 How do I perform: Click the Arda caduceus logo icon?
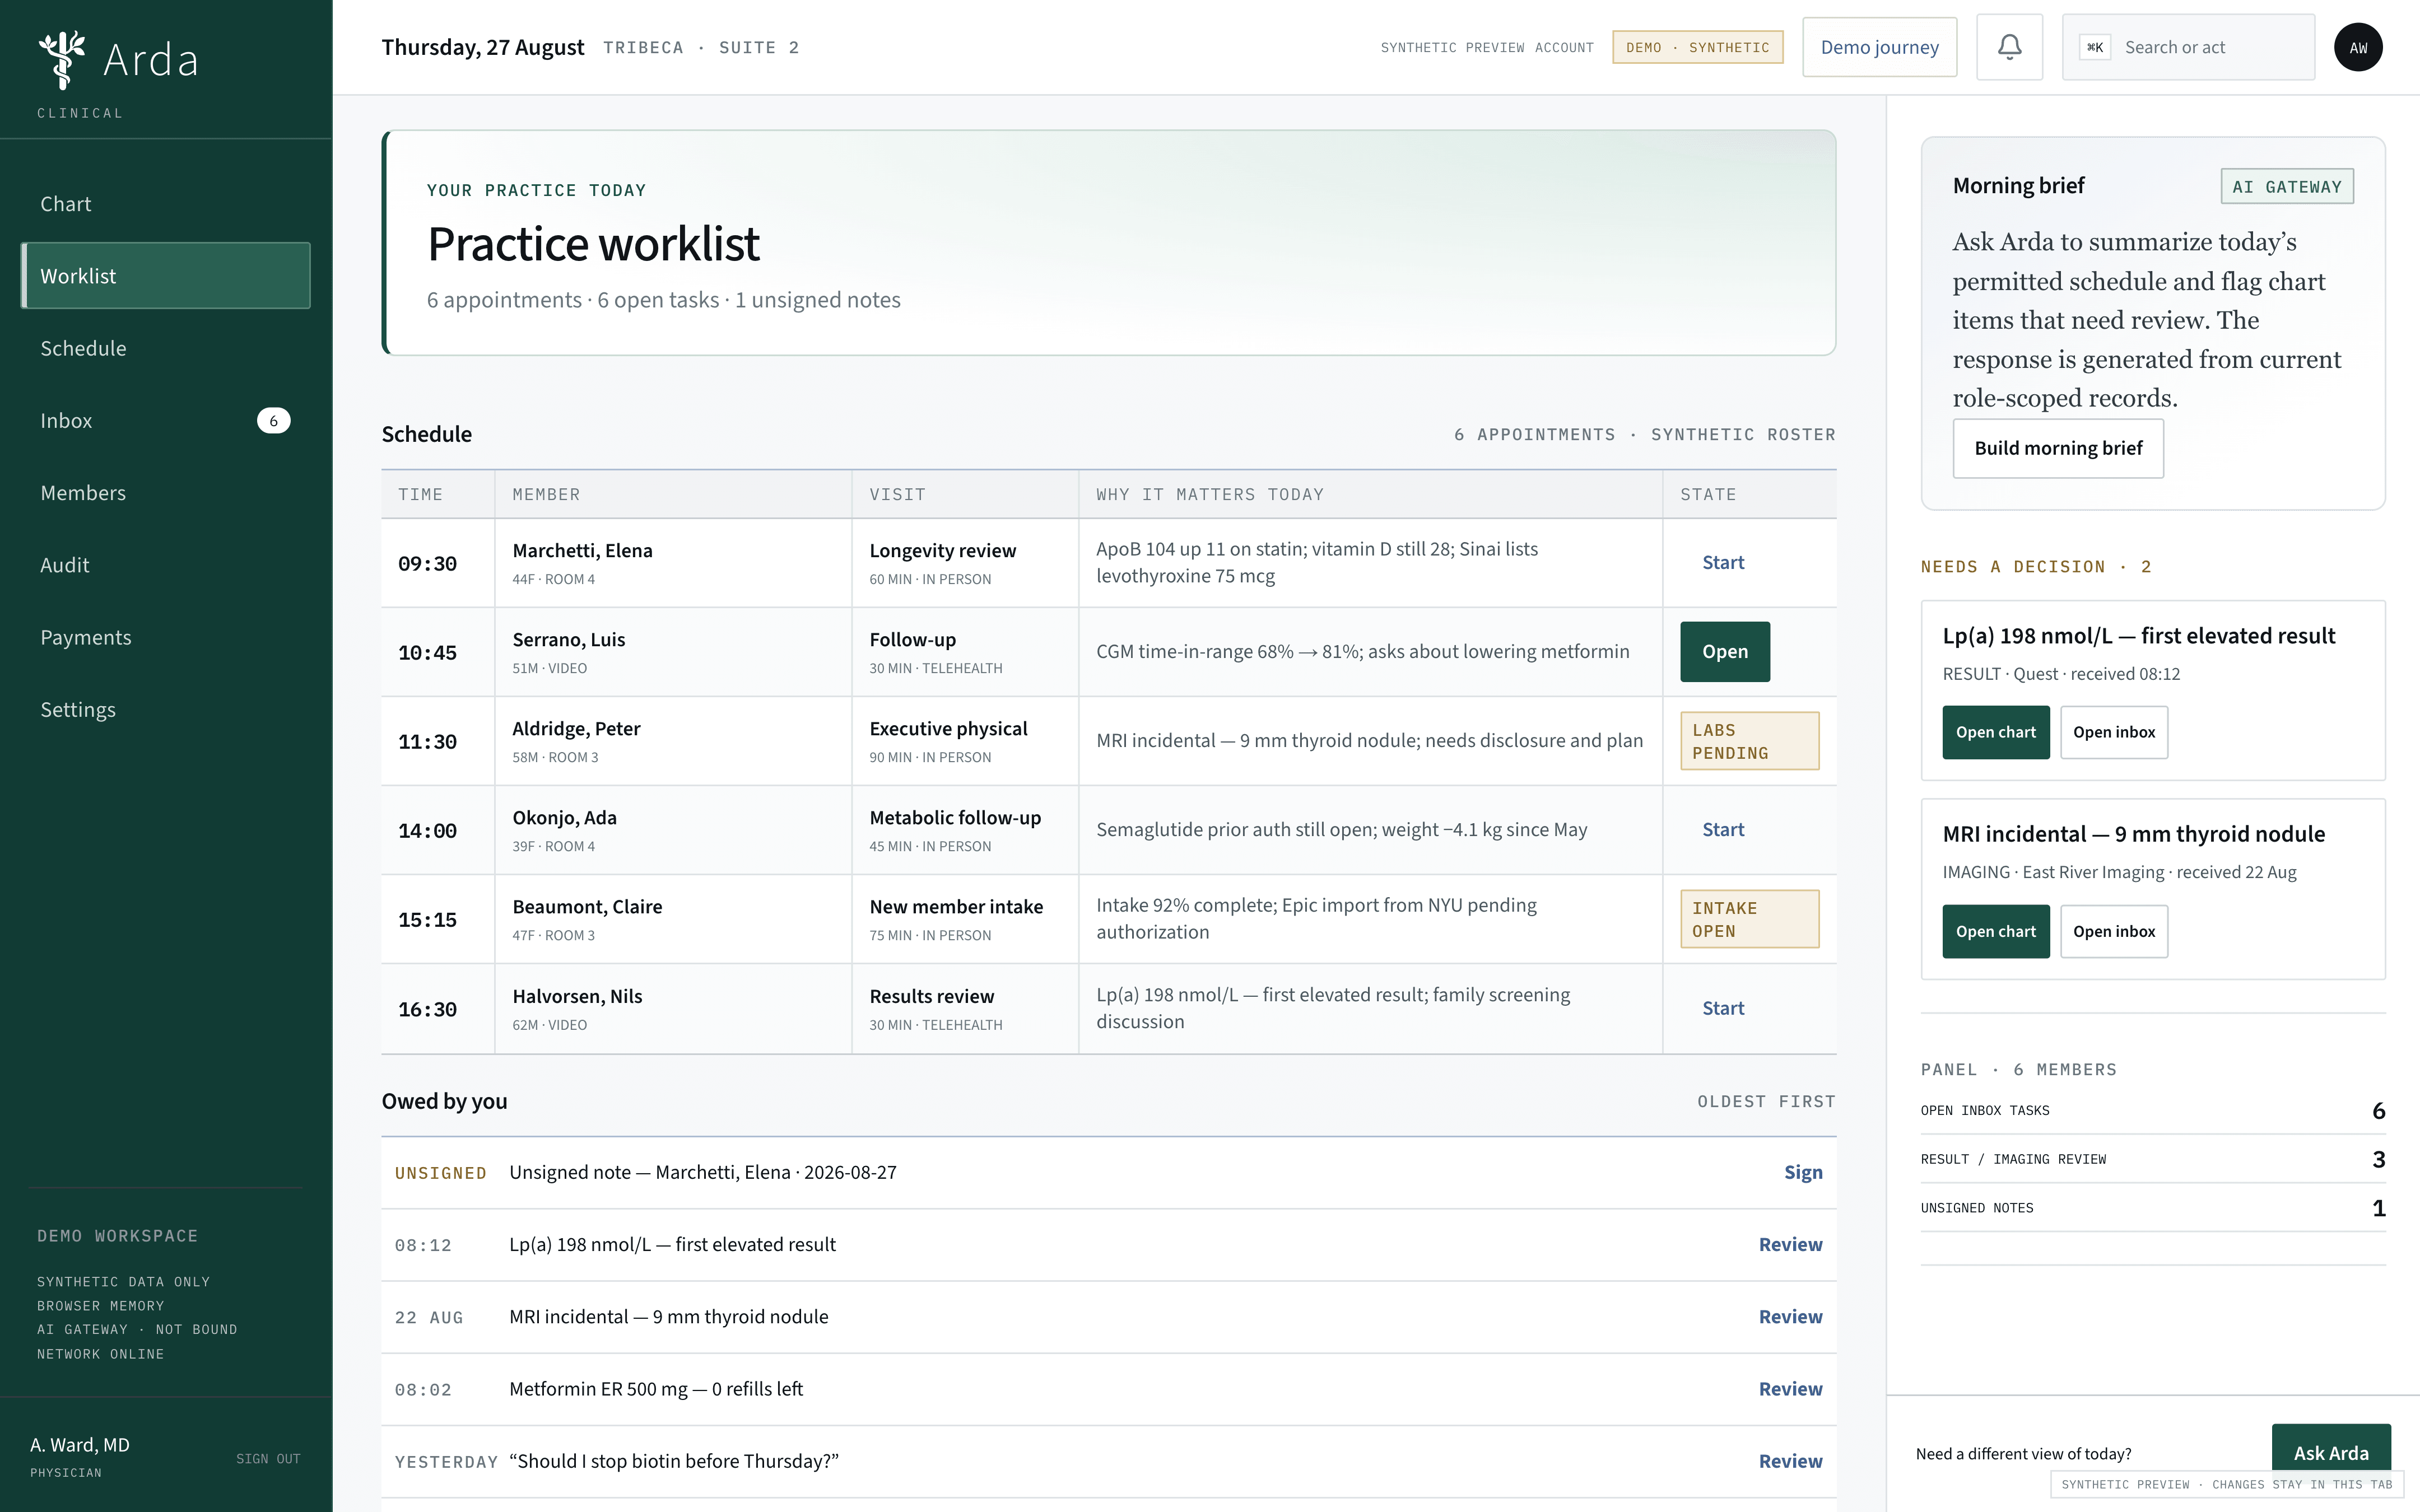(x=62, y=59)
